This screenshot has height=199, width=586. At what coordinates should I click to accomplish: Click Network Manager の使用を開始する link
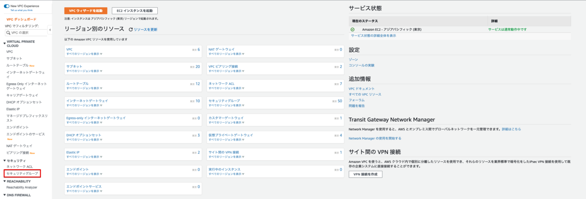[375, 138]
